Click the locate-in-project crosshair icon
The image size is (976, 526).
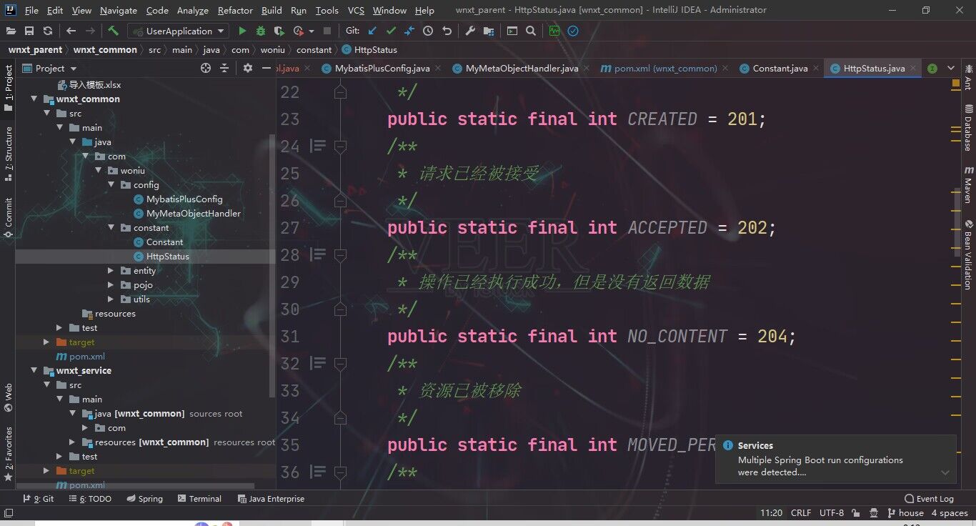[206, 68]
